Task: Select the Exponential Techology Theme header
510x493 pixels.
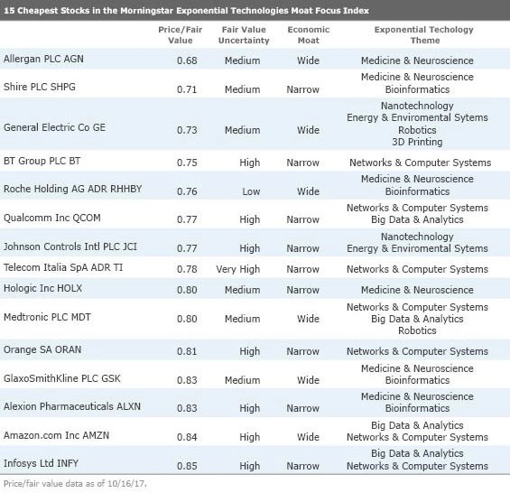Action: click(x=424, y=35)
